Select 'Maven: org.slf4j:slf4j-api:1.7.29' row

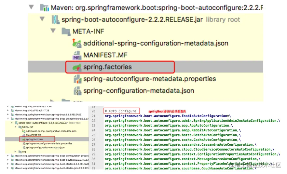coord(32,111)
